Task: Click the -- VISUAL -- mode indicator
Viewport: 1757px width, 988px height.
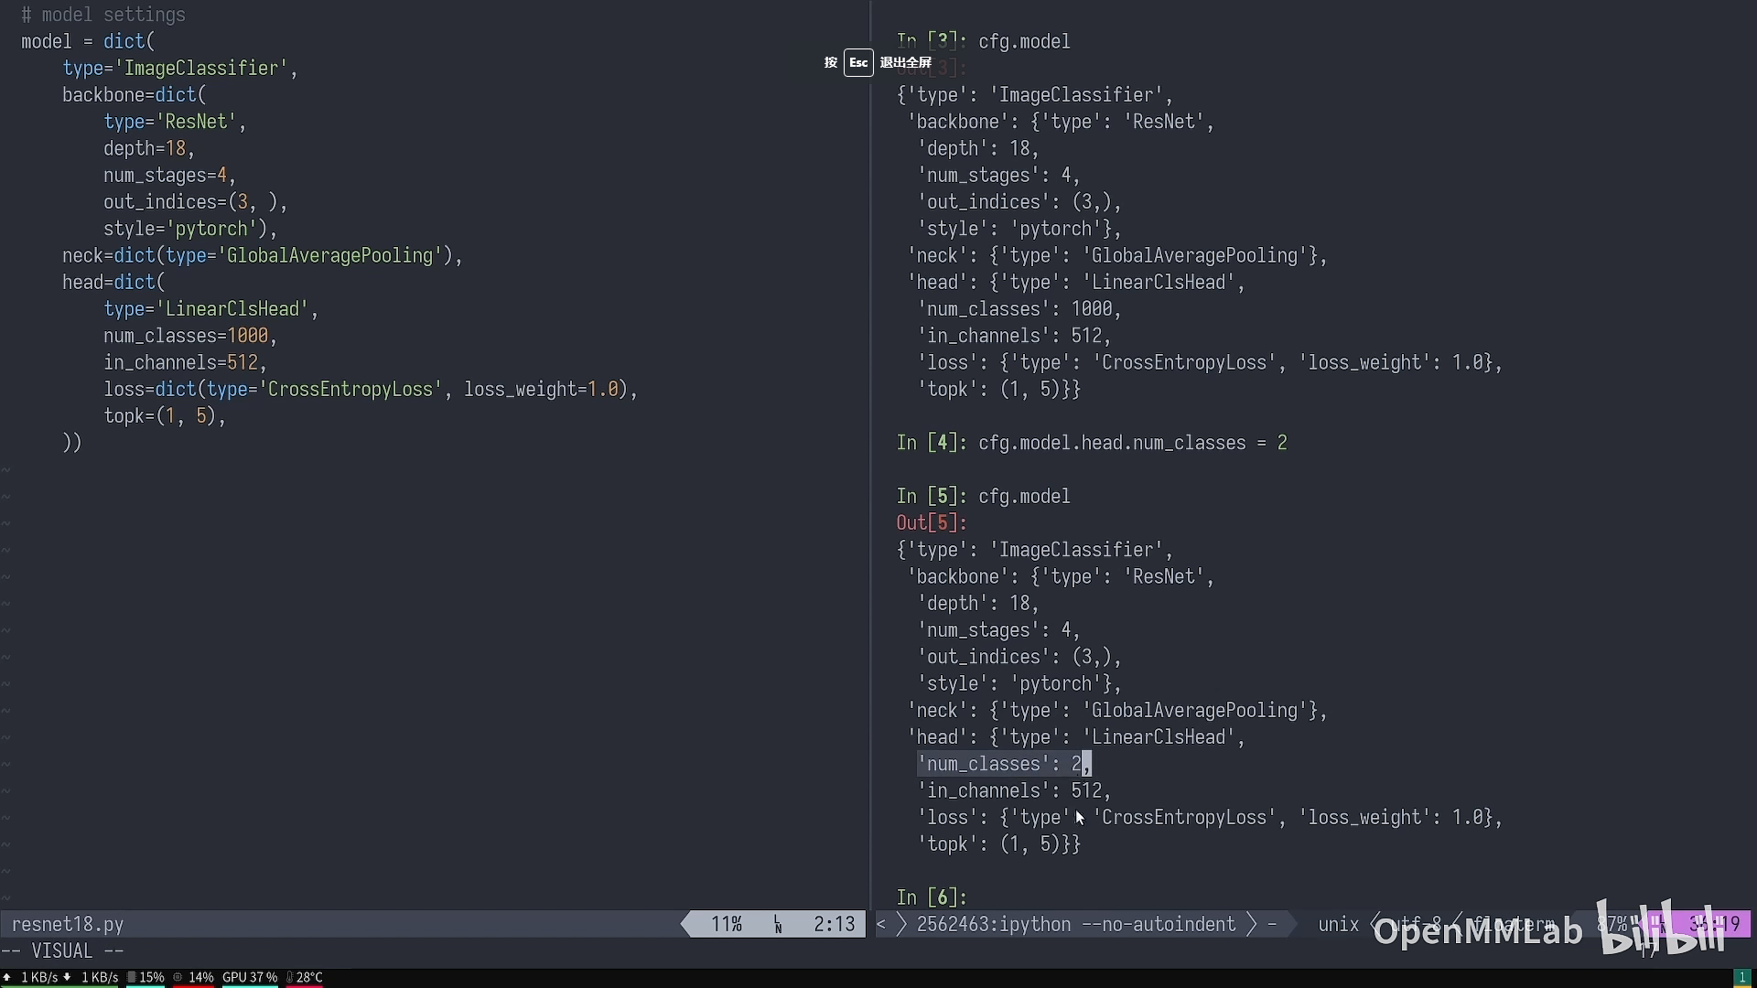Action: [x=62, y=951]
